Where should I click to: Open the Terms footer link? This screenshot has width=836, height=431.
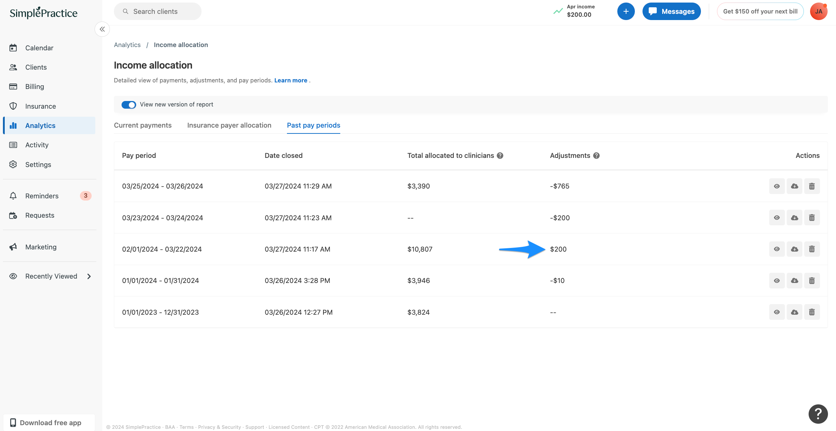click(187, 427)
